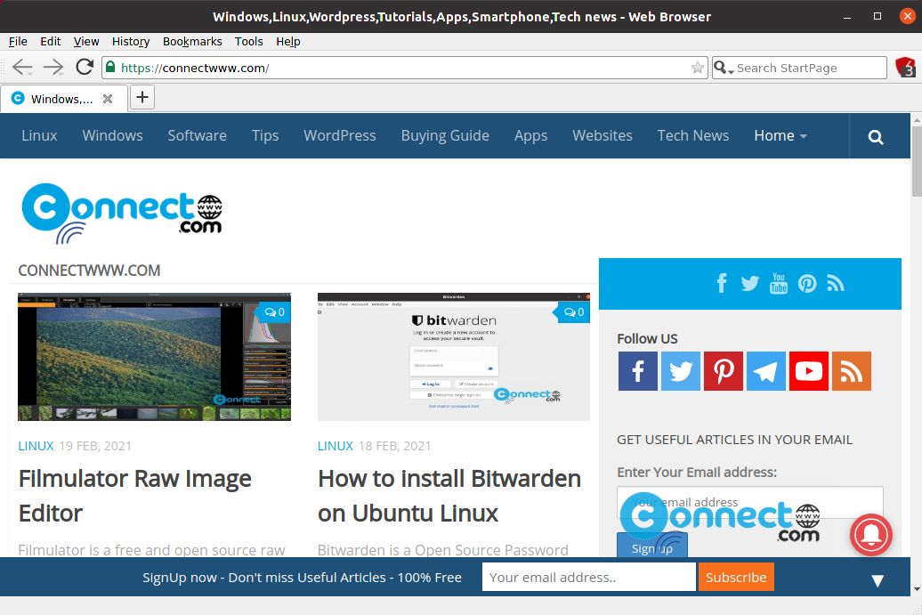922x615 pixels.
Task: Open Filmulator Raw Image Editor headline
Action: click(x=134, y=496)
